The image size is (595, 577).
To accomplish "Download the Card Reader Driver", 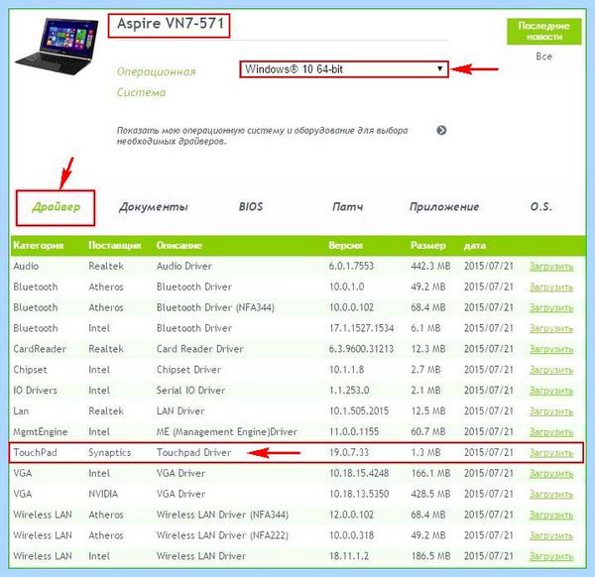I will tap(551, 349).
